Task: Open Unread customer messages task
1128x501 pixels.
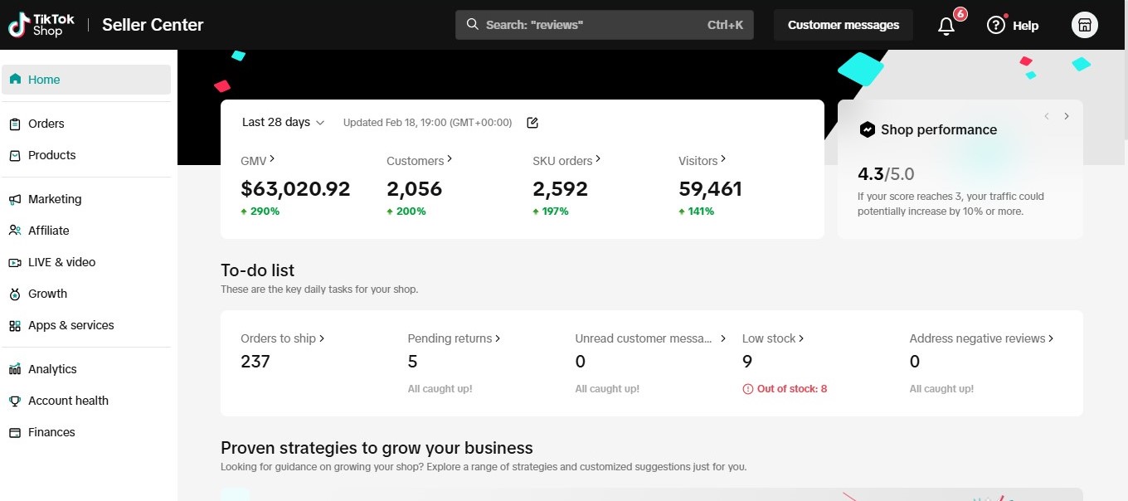Action: point(651,338)
